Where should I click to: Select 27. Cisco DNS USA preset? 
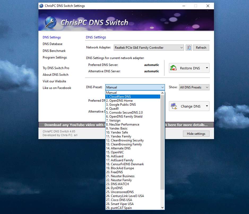tap(133, 200)
